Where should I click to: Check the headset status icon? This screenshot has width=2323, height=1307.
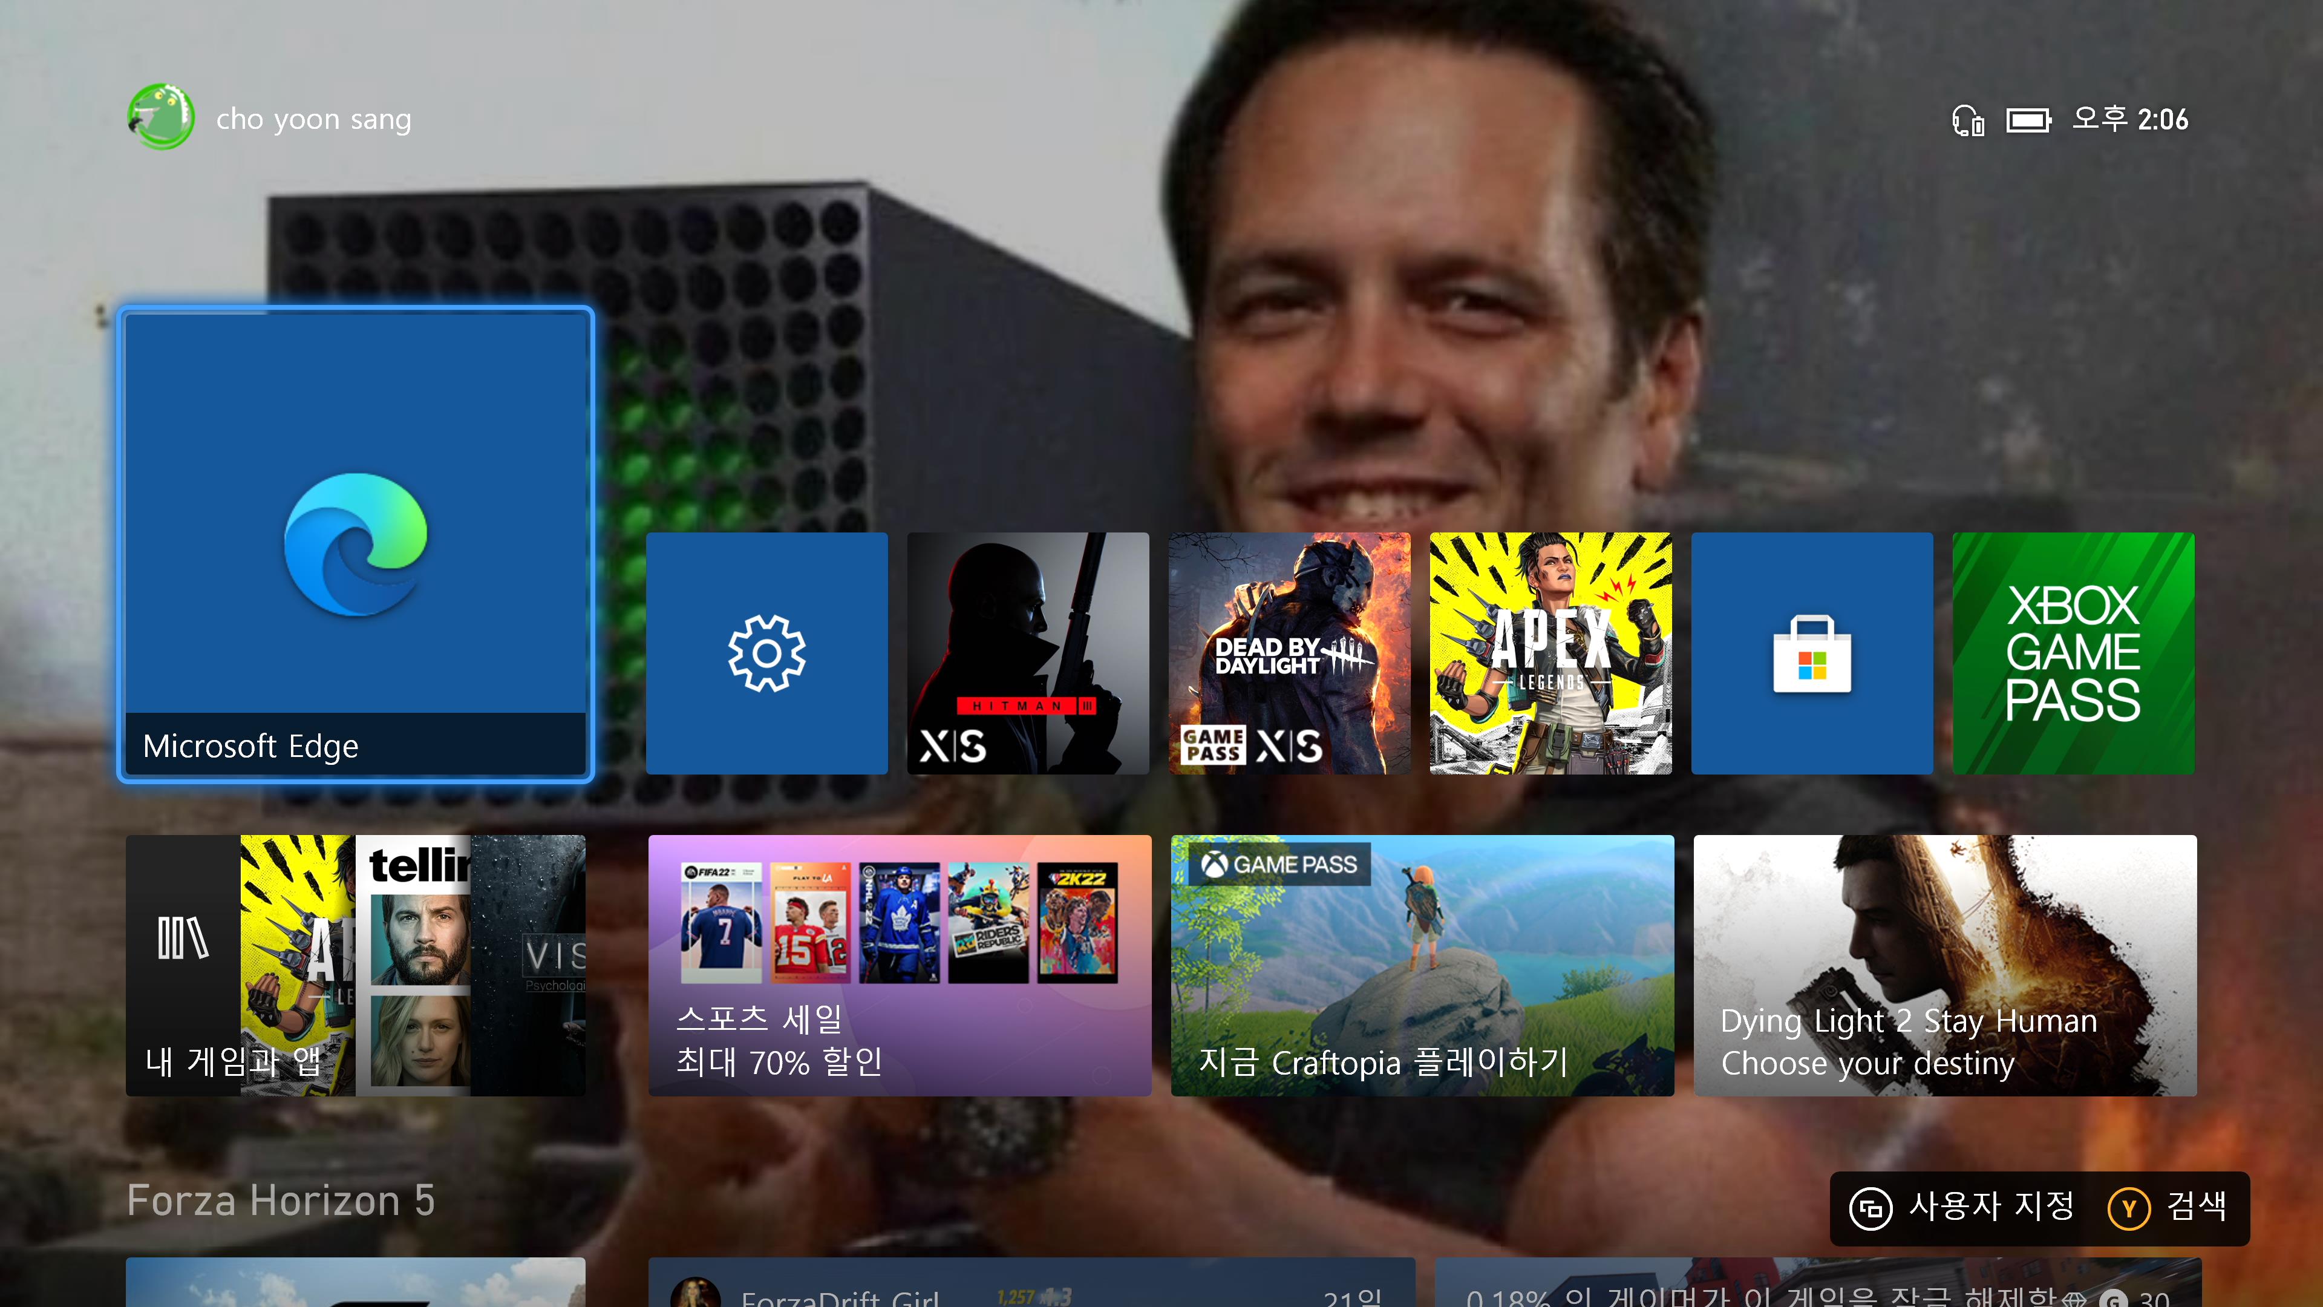click(1968, 120)
